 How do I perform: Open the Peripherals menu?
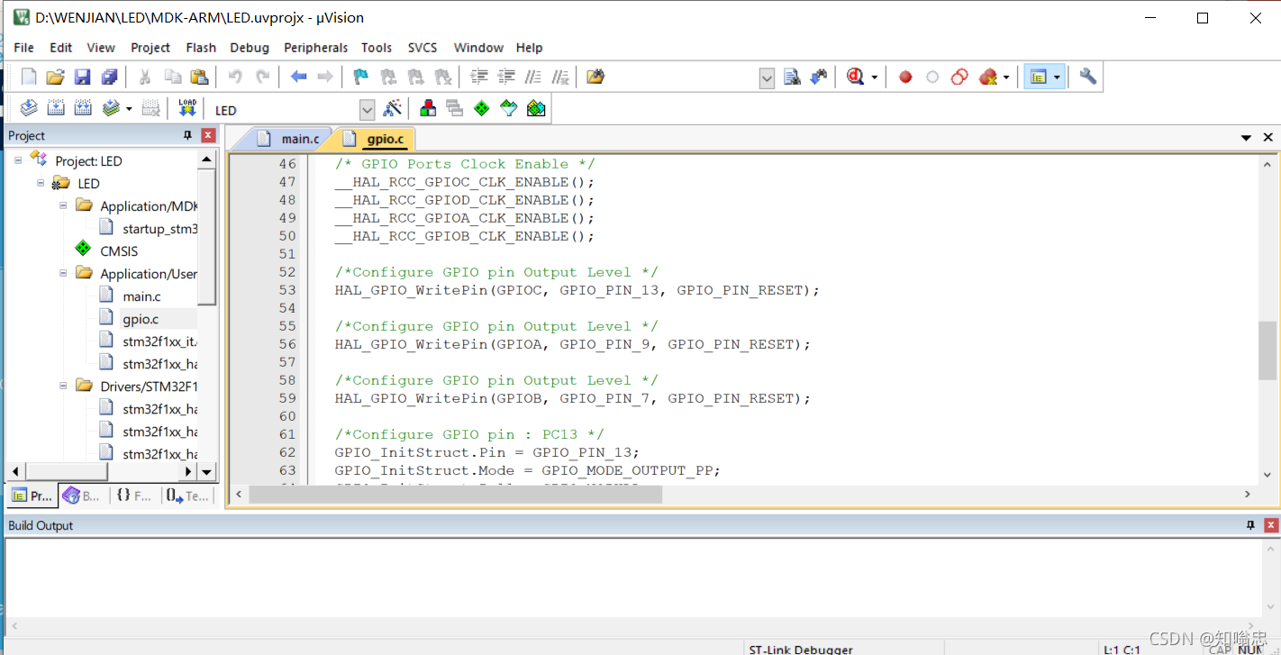[x=315, y=48]
